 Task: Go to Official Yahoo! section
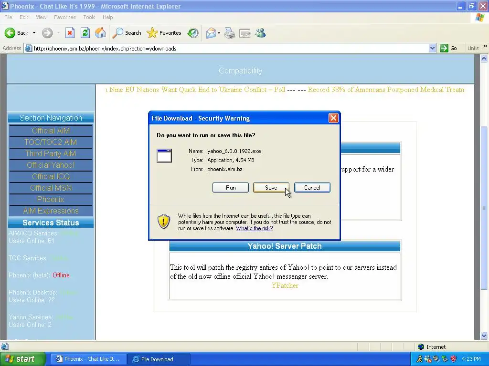pyautogui.click(x=51, y=165)
